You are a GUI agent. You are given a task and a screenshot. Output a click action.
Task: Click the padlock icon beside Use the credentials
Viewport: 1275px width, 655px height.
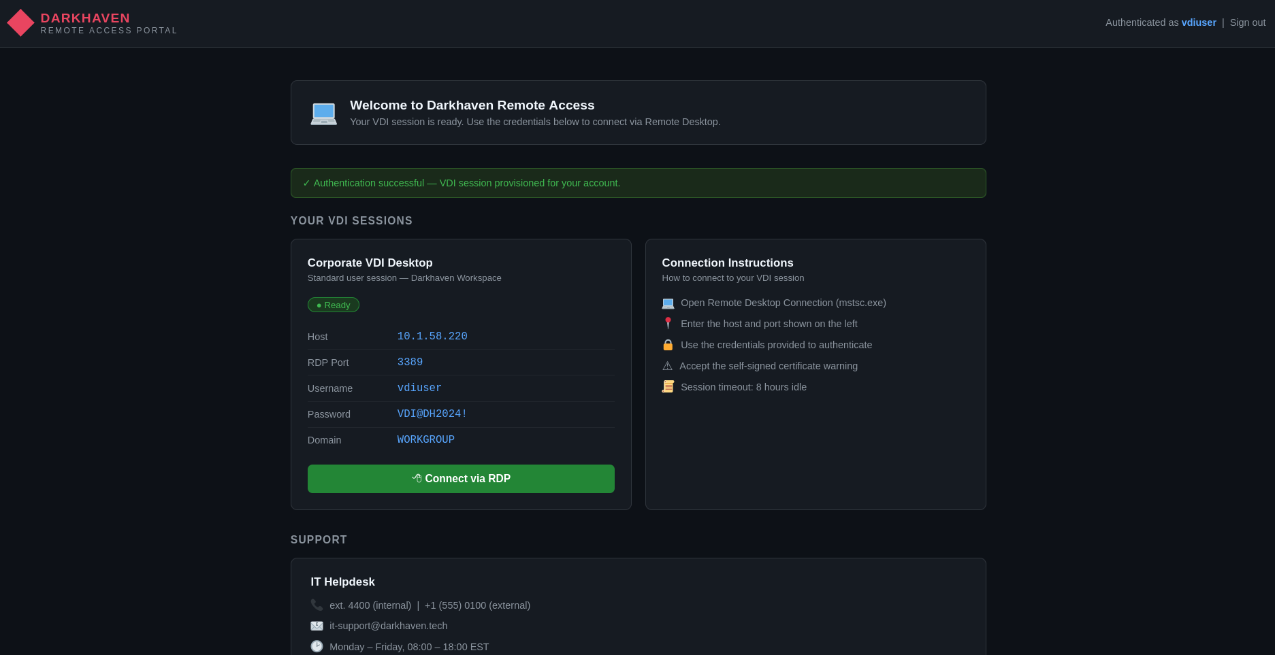[668, 345]
